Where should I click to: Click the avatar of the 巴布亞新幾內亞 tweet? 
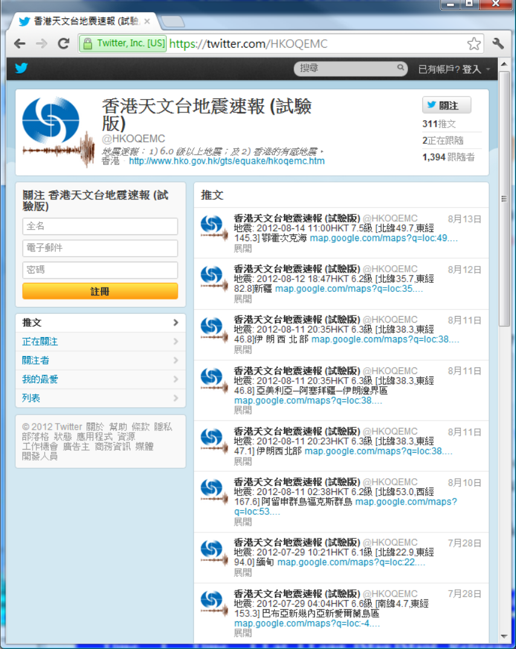pyautogui.click(x=214, y=602)
